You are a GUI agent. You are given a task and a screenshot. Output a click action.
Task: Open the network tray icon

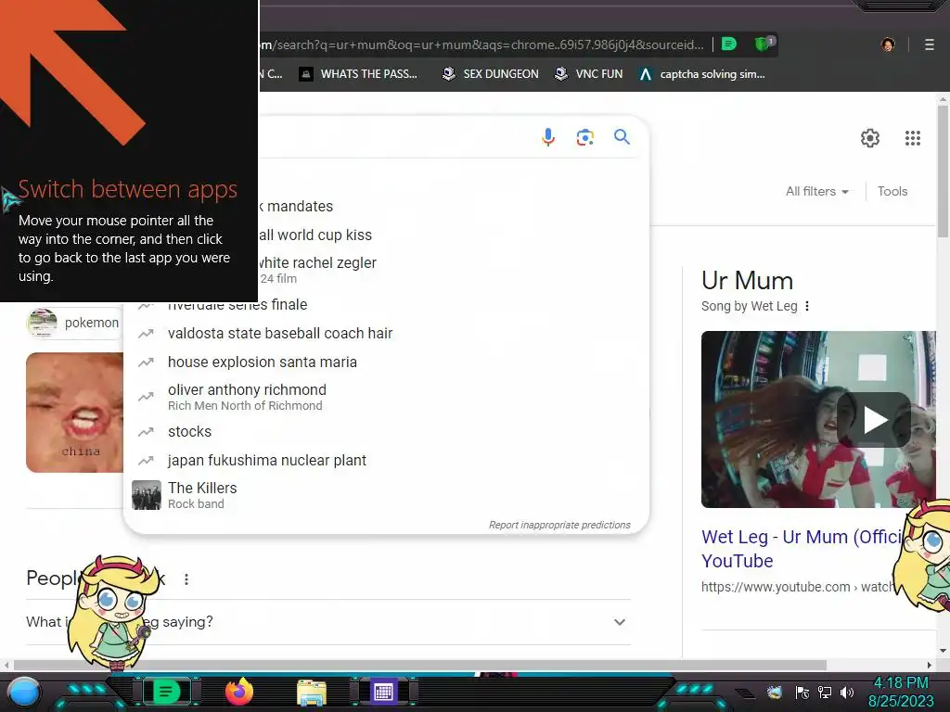(825, 693)
